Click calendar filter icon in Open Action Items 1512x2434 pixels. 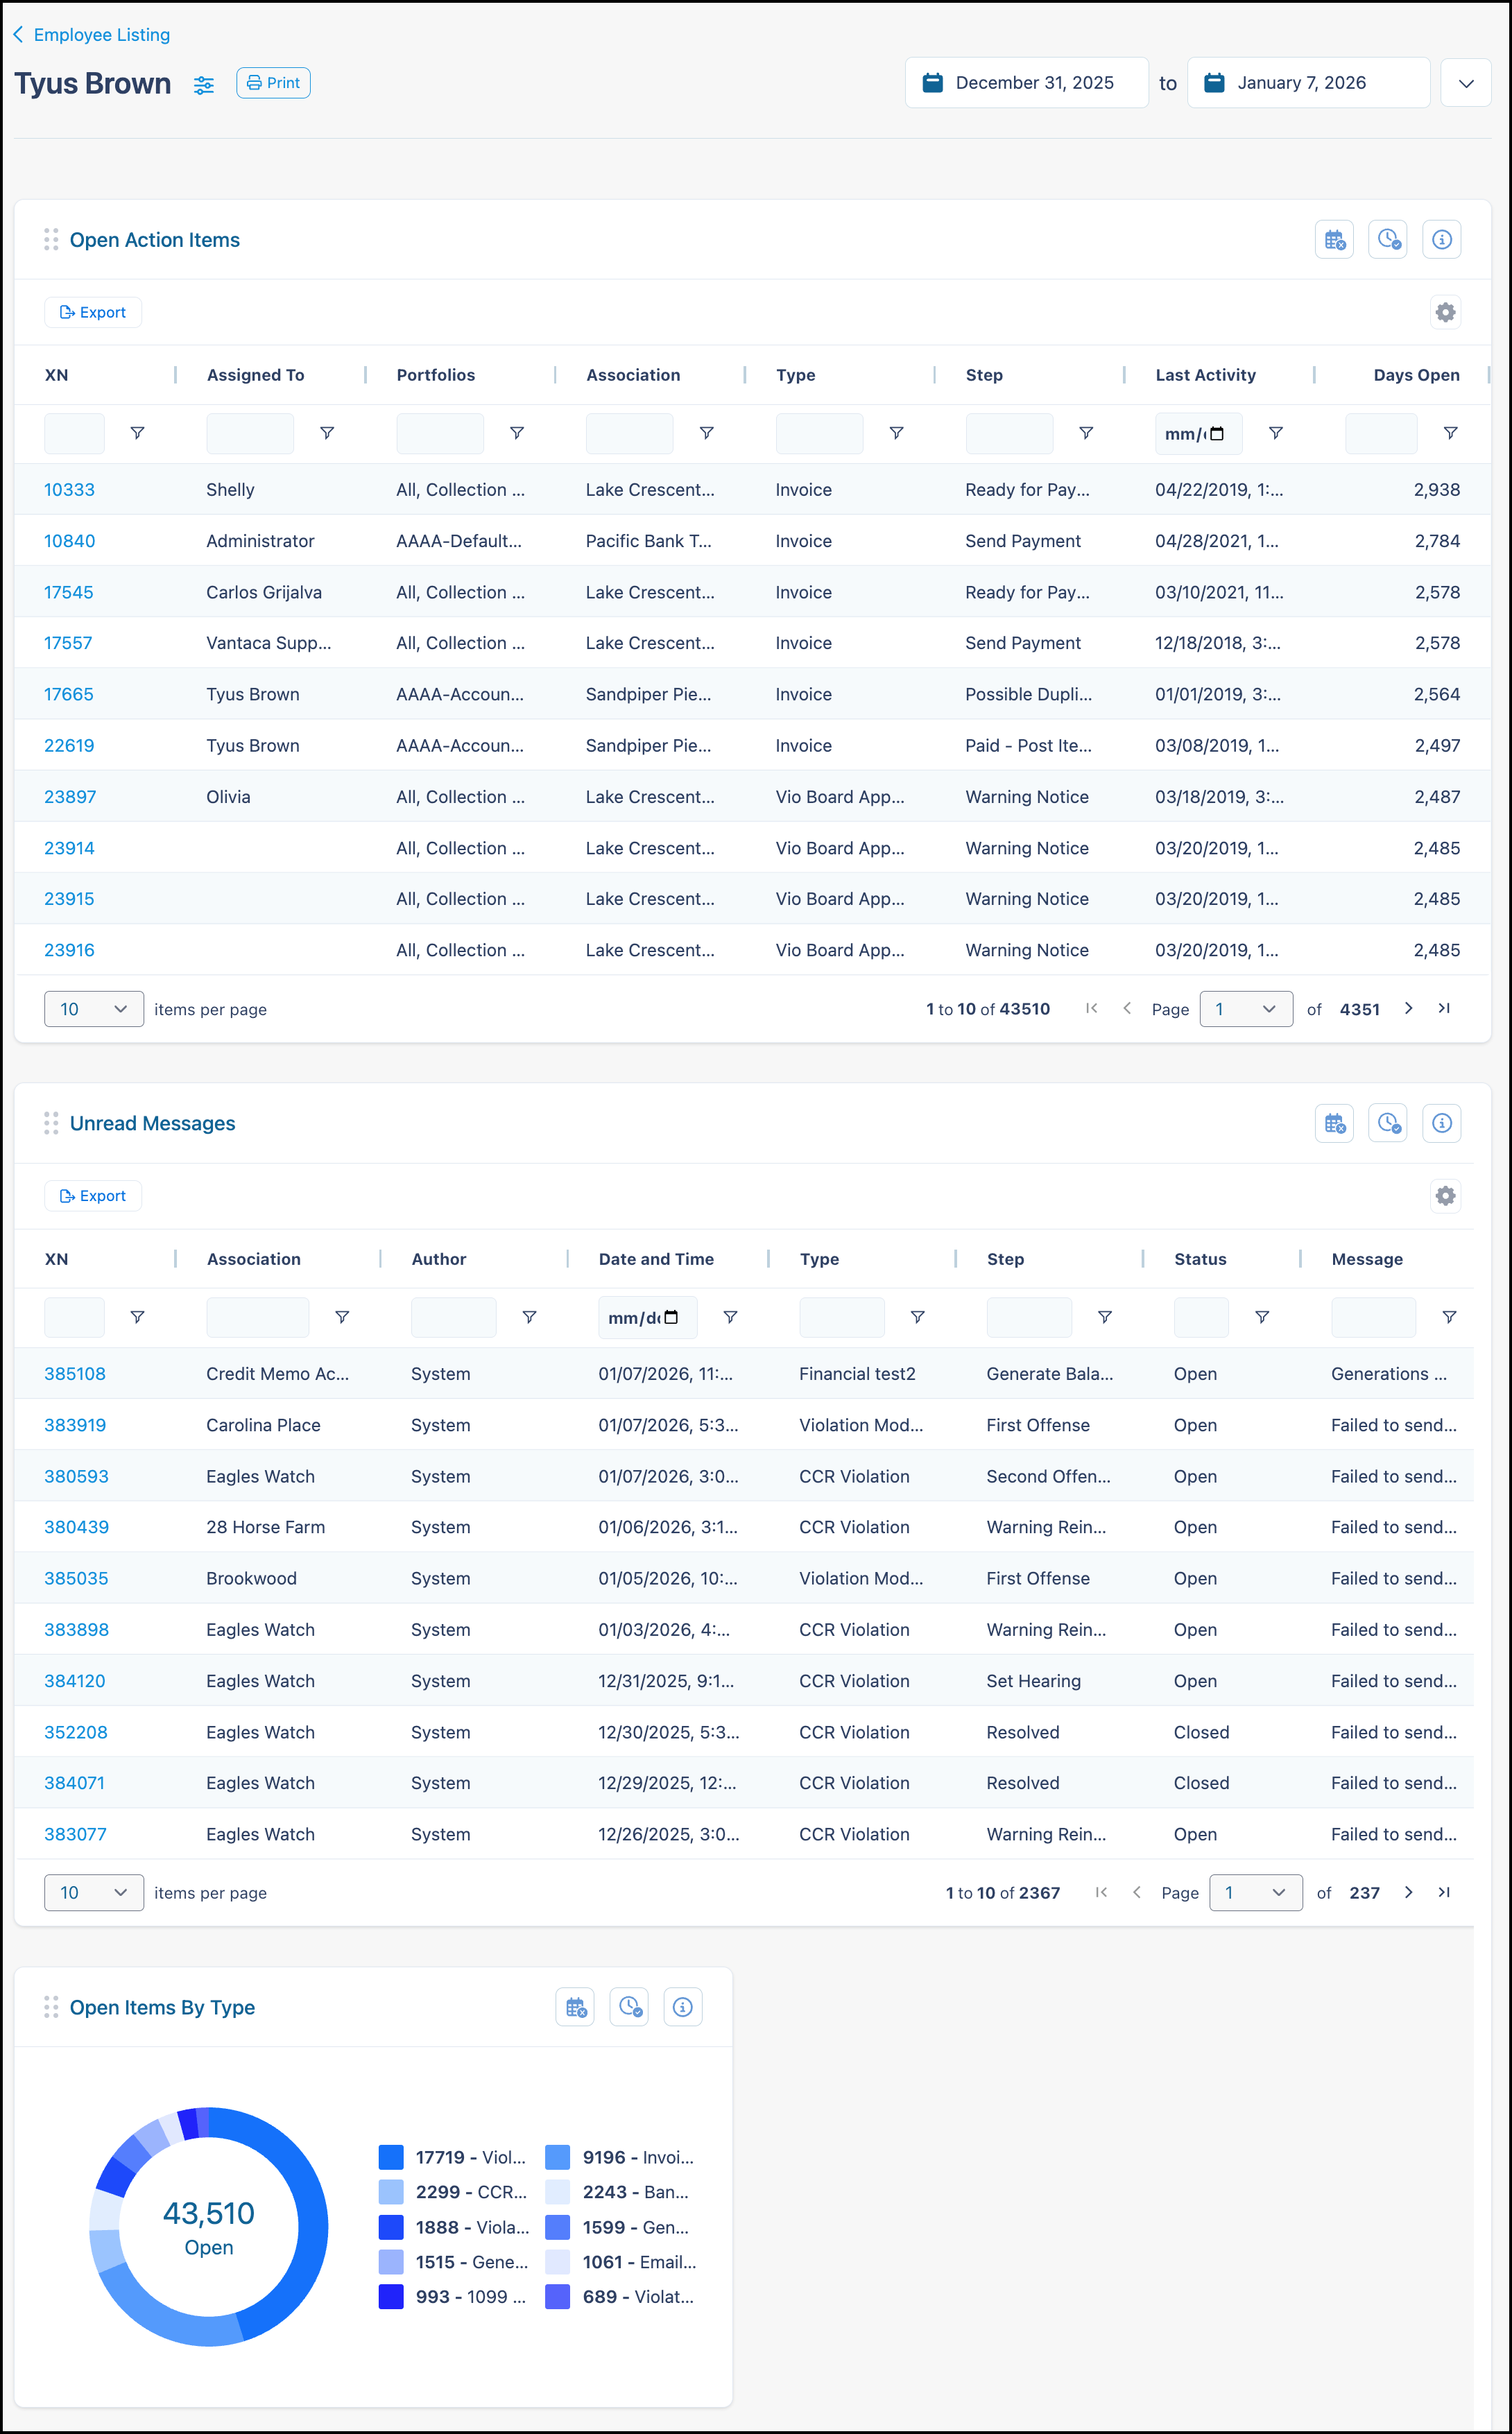[1334, 240]
